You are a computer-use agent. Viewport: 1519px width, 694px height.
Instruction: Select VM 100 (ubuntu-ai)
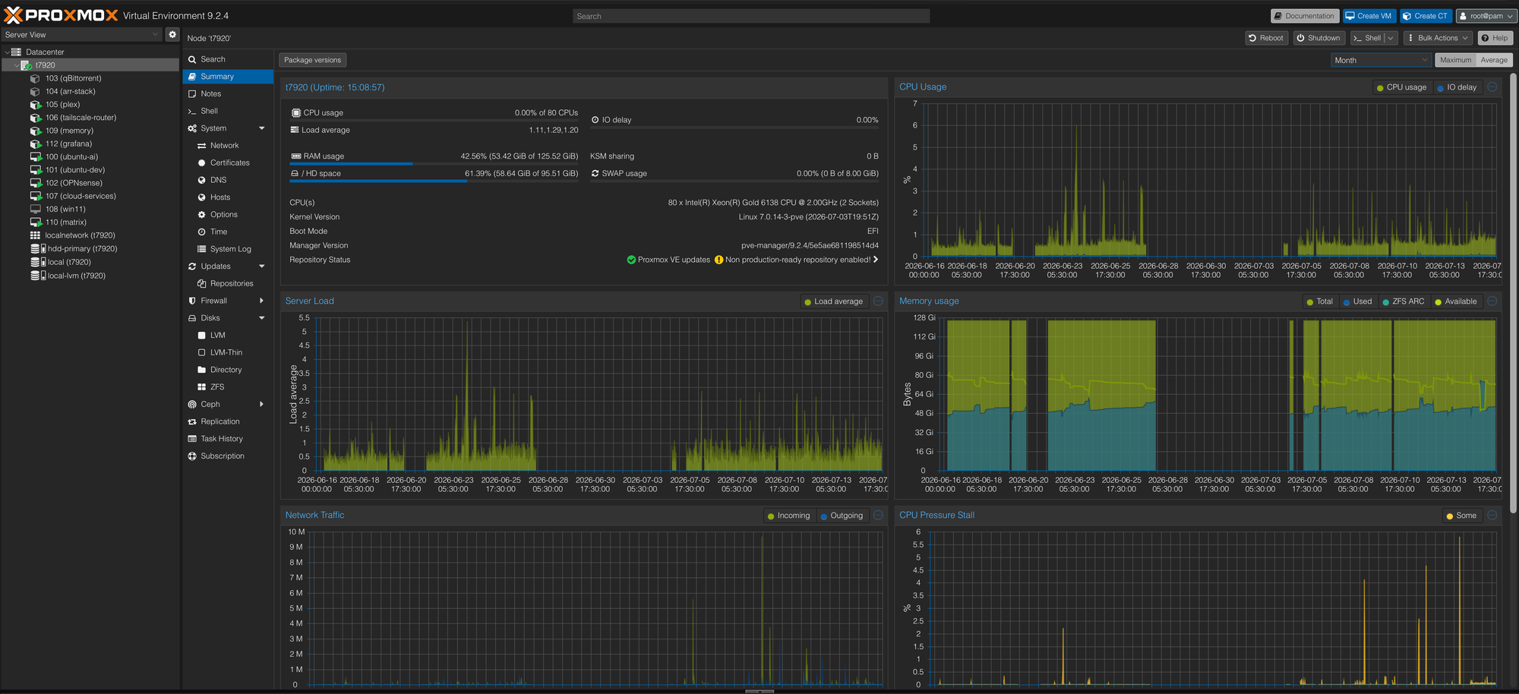click(x=71, y=156)
